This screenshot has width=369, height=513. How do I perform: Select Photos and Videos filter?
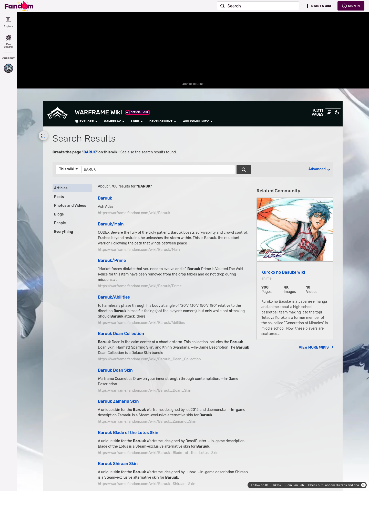pos(72,205)
